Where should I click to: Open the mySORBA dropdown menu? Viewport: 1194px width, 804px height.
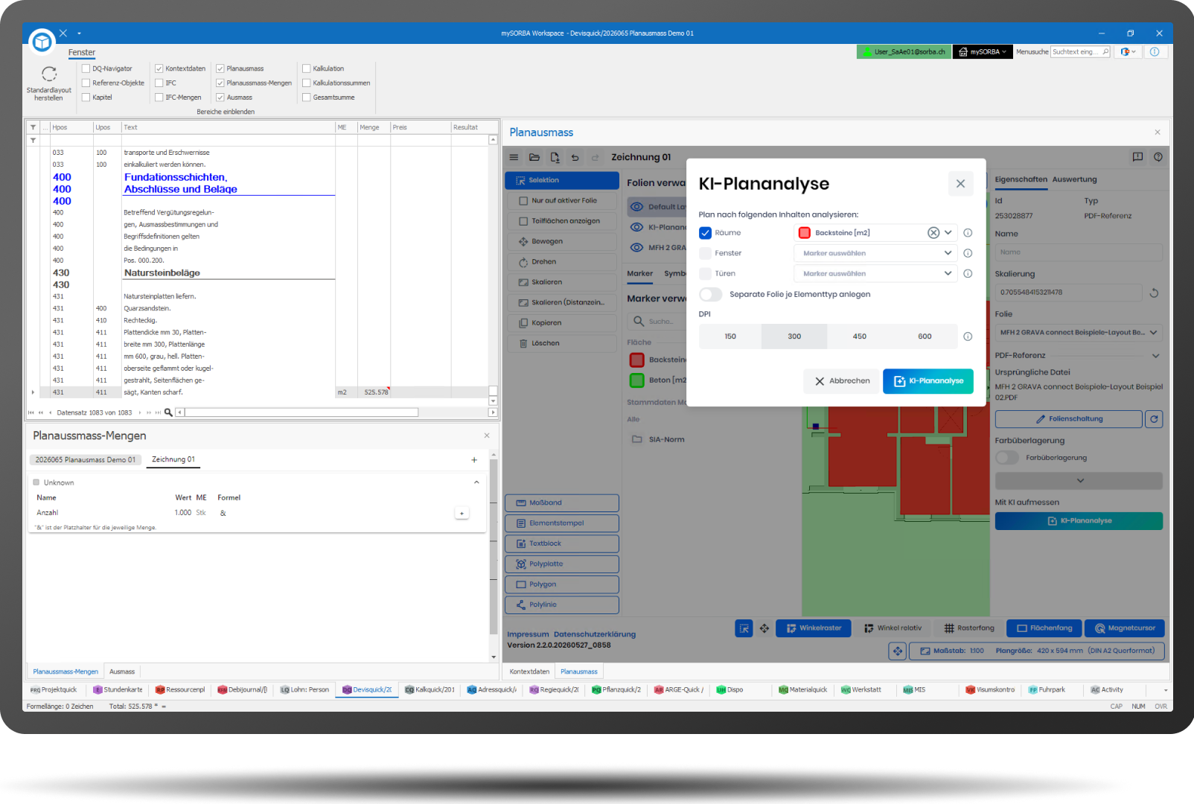click(983, 52)
